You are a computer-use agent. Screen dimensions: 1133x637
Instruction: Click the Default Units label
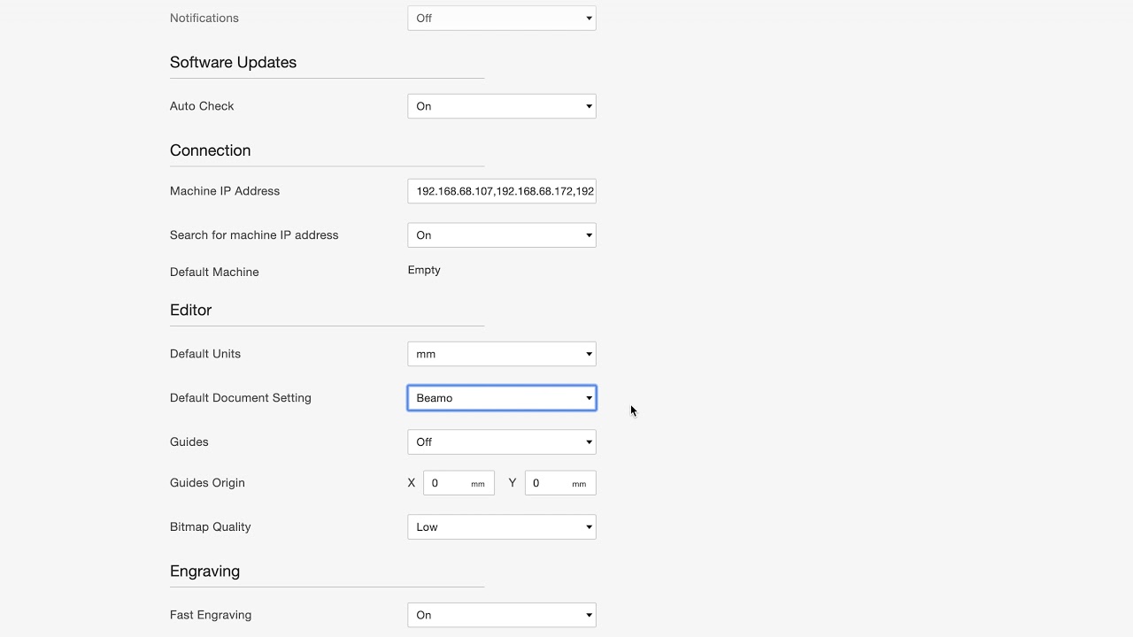[x=205, y=354]
